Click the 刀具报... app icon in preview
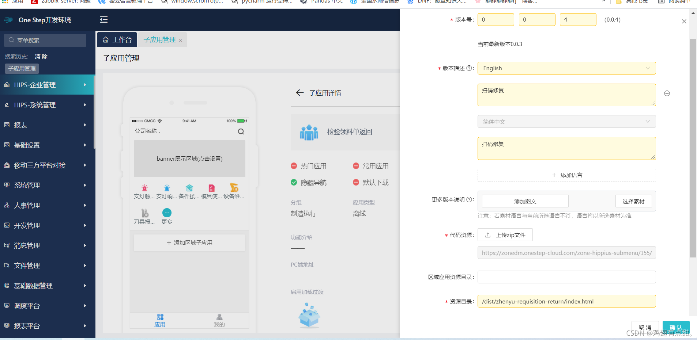 click(145, 213)
